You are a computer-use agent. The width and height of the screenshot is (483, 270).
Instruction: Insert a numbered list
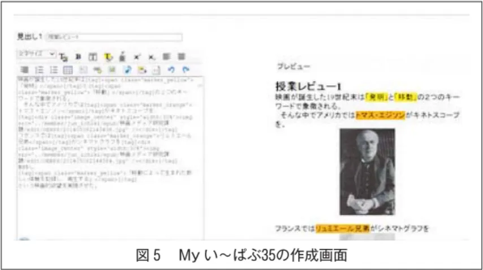pos(39,70)
